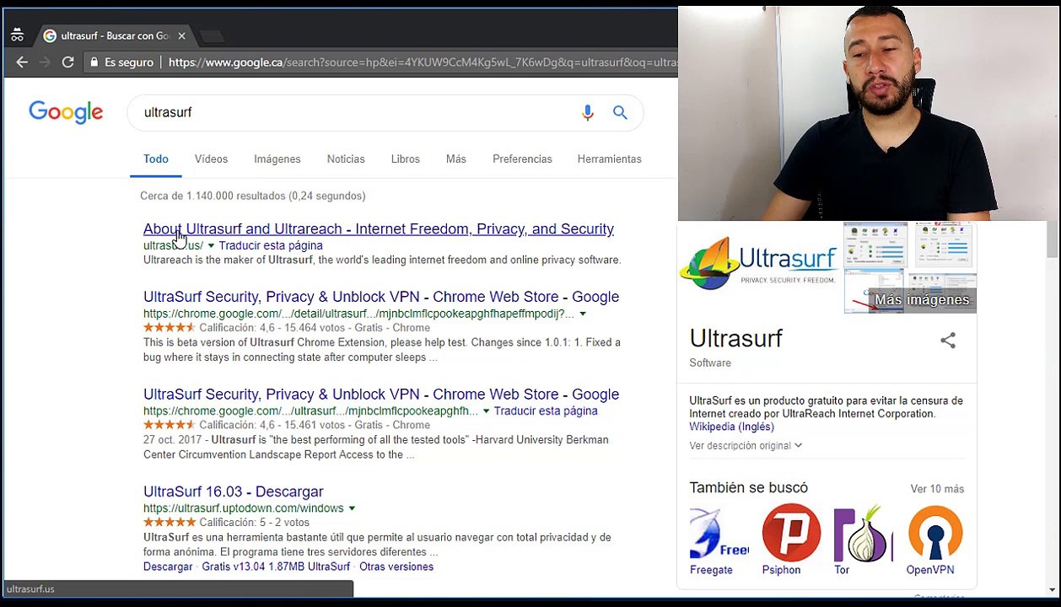The width and height of the screenshot is (1061, 607).
Task: Open the Tor onion icon
Action: [863, 533]
